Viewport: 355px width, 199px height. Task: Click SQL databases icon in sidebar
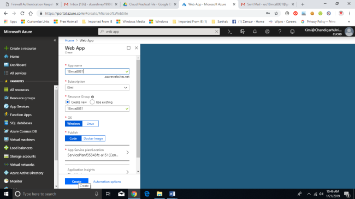pyautogui.click(x=6, y=123)
